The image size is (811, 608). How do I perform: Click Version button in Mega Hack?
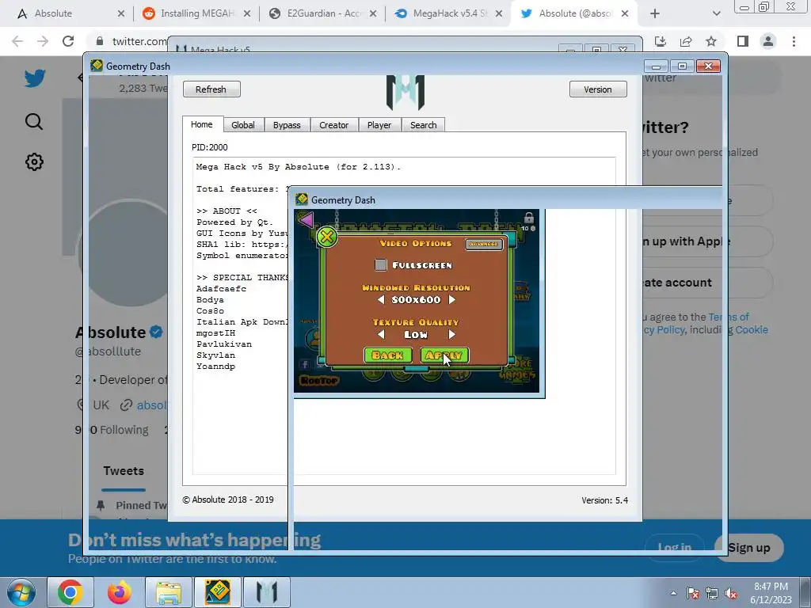[x=598, y=89]
